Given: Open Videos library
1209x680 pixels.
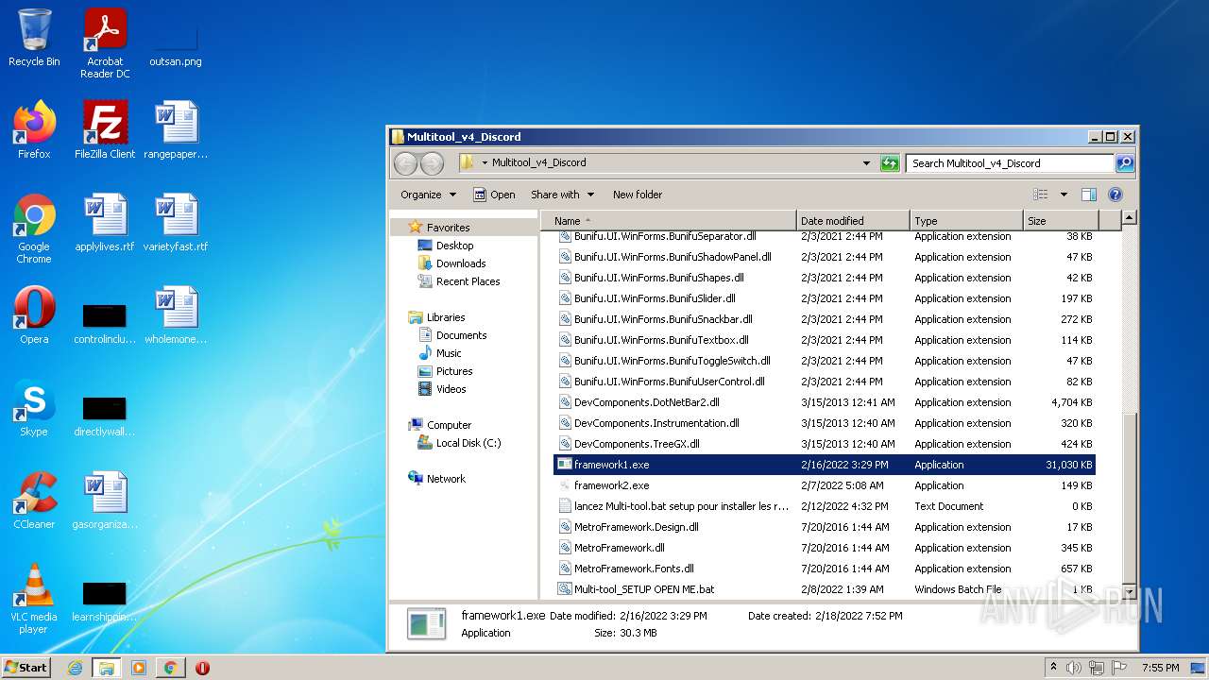Looking at the screenshot, I should click(x=451, y=389).
